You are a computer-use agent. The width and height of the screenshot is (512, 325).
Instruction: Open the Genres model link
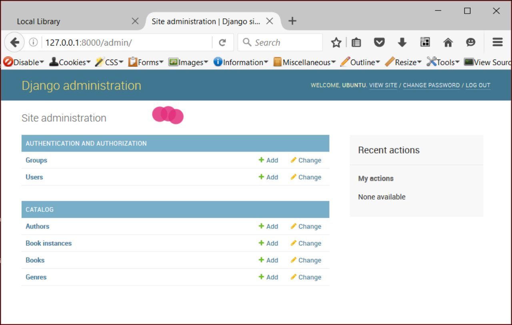click(36, 277)
